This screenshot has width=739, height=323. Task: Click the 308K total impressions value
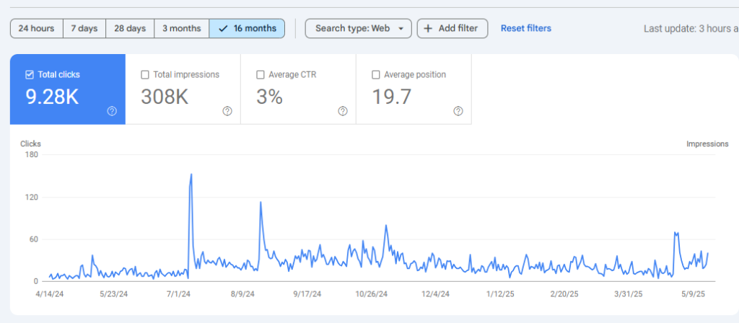coord(165,97)
